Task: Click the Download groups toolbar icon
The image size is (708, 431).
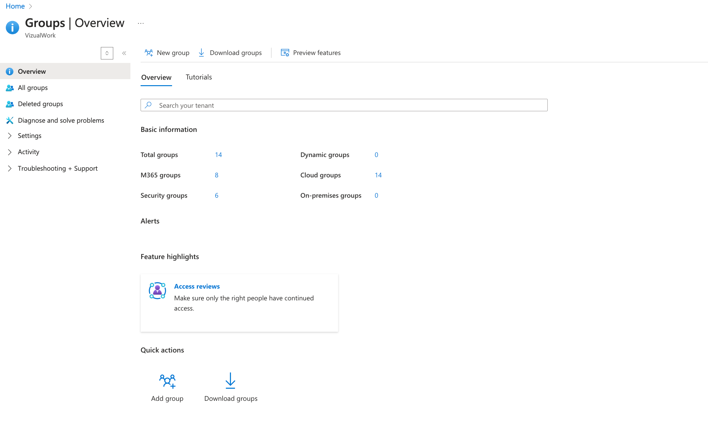Action: [201, 53]
